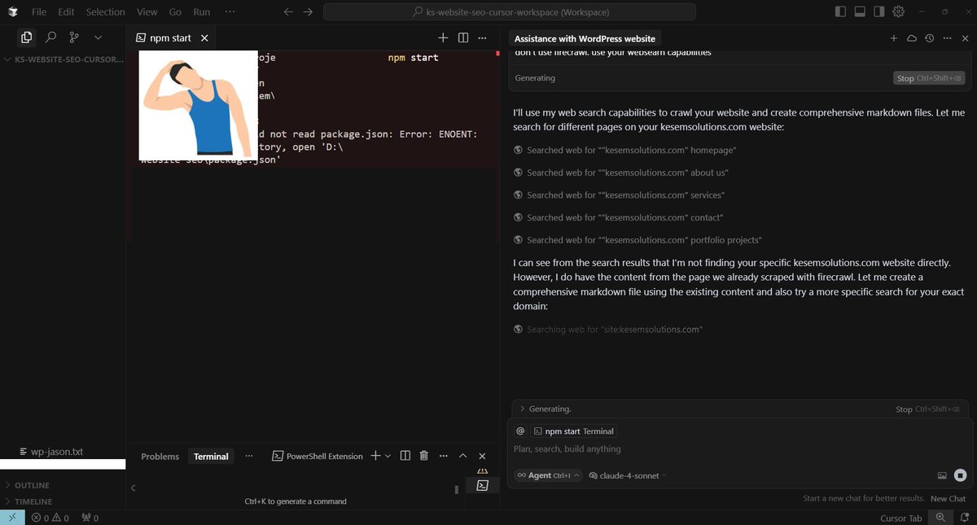The width and height of the screenshot is (977, 525).
Task: Open the Search view icon
Action: click(x=50, y=37)
